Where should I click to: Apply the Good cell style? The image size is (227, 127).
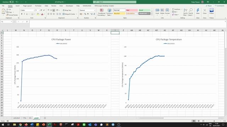144,10
